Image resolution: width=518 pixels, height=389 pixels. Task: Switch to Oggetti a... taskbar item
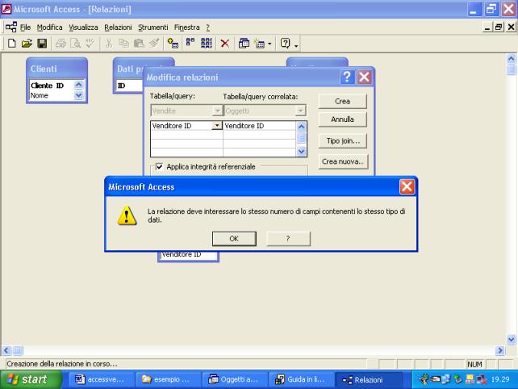pyautogui.click(x=235, y=379)
